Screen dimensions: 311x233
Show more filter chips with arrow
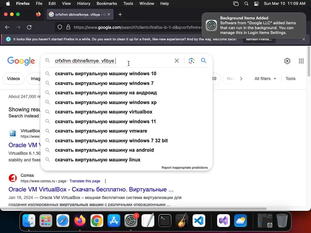click(241, 79)
